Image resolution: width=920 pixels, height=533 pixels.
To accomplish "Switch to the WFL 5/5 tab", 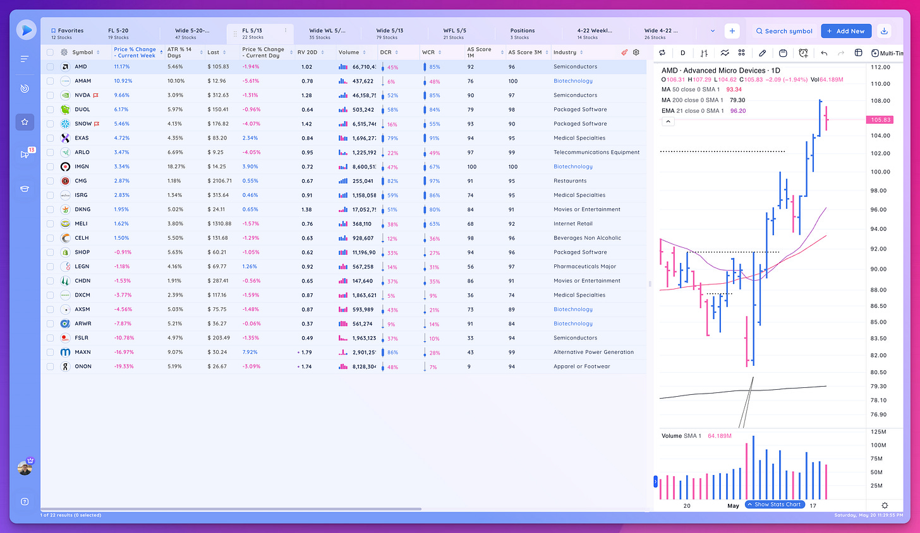I will [454, 33].
